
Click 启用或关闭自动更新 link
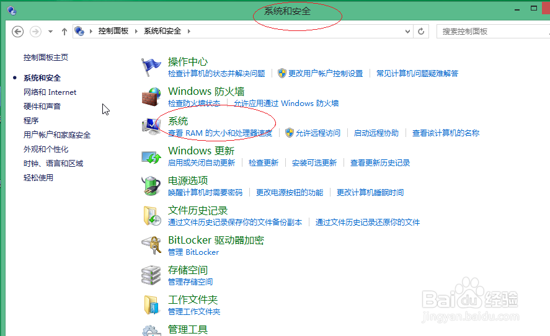(x=202, y=163)
